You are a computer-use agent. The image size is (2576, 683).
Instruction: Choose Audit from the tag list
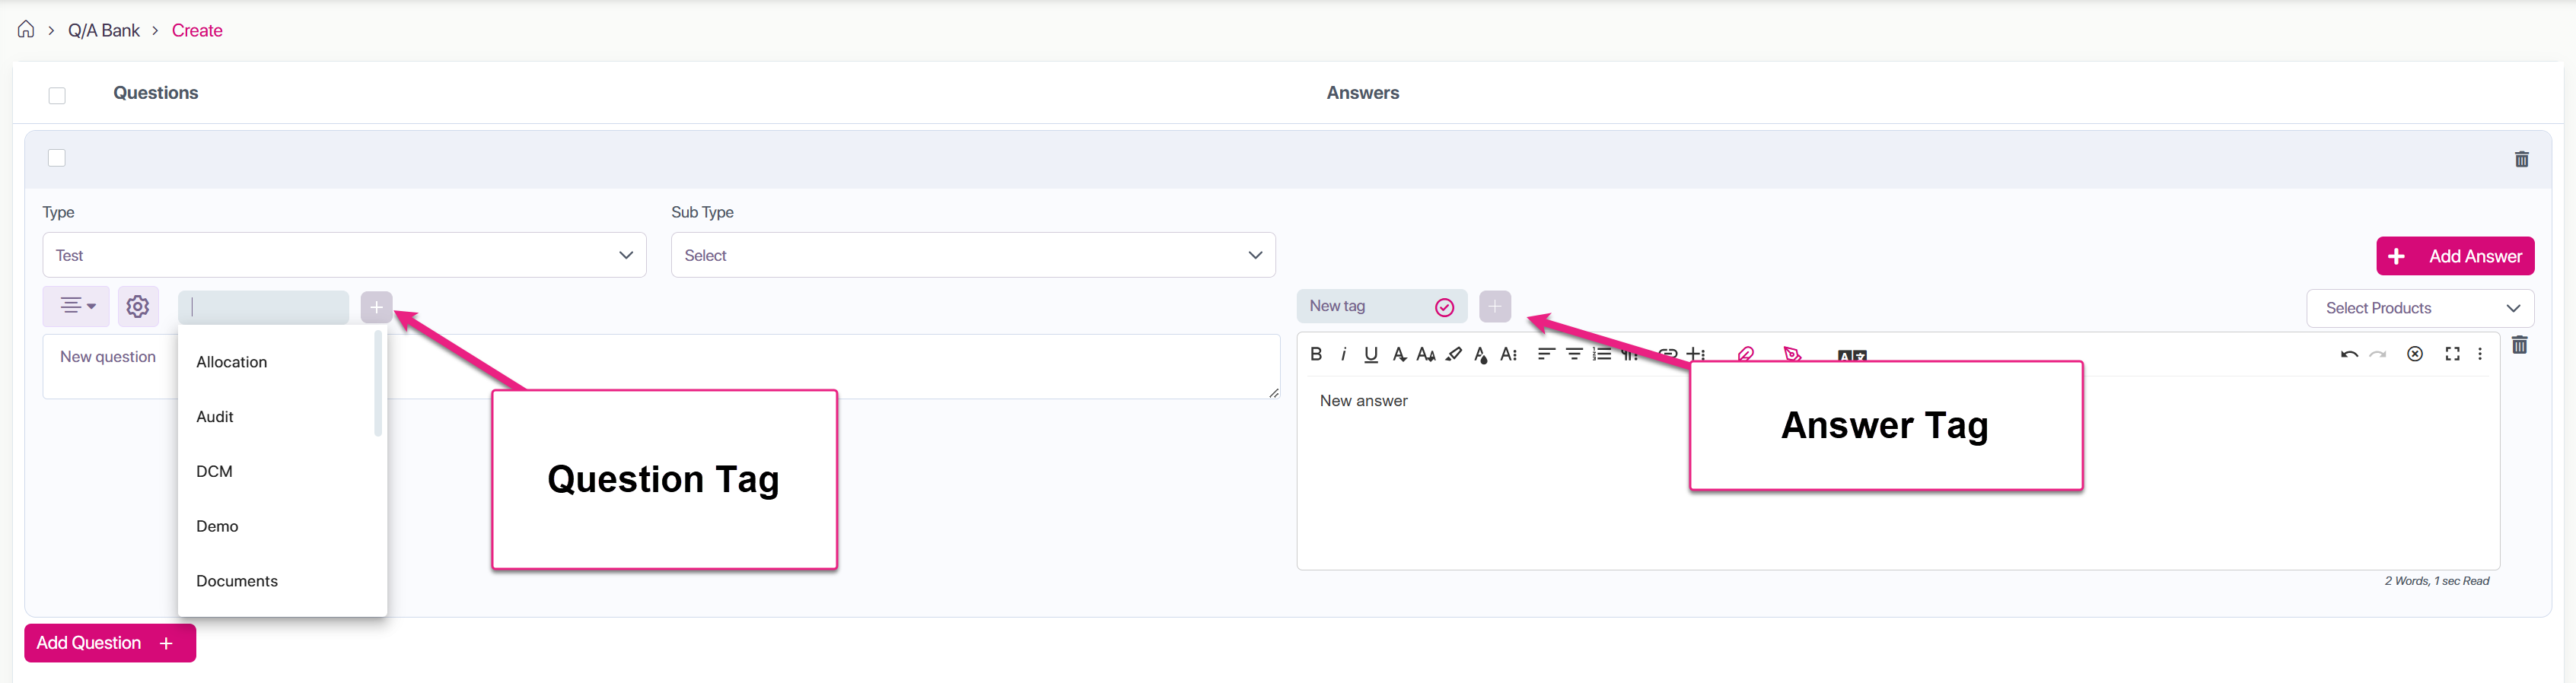pyautogui.click(x=215, y=417)
